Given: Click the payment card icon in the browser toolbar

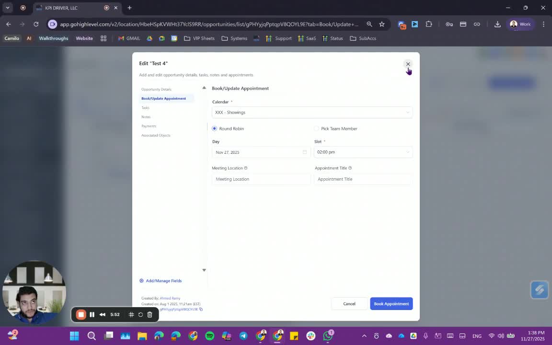Looking at the screenshot, I should 463,24.
